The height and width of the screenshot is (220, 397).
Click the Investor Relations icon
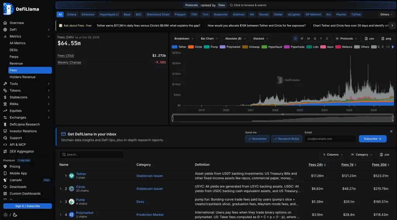(x=5, y=131)
